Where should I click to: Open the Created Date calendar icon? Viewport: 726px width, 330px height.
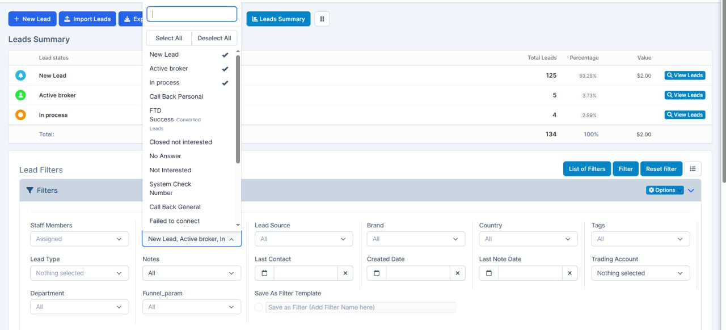(x=377, y=273)
